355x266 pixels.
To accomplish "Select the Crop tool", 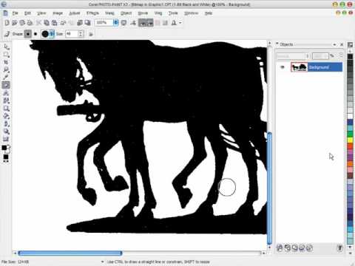I will [x=7, y=62].
